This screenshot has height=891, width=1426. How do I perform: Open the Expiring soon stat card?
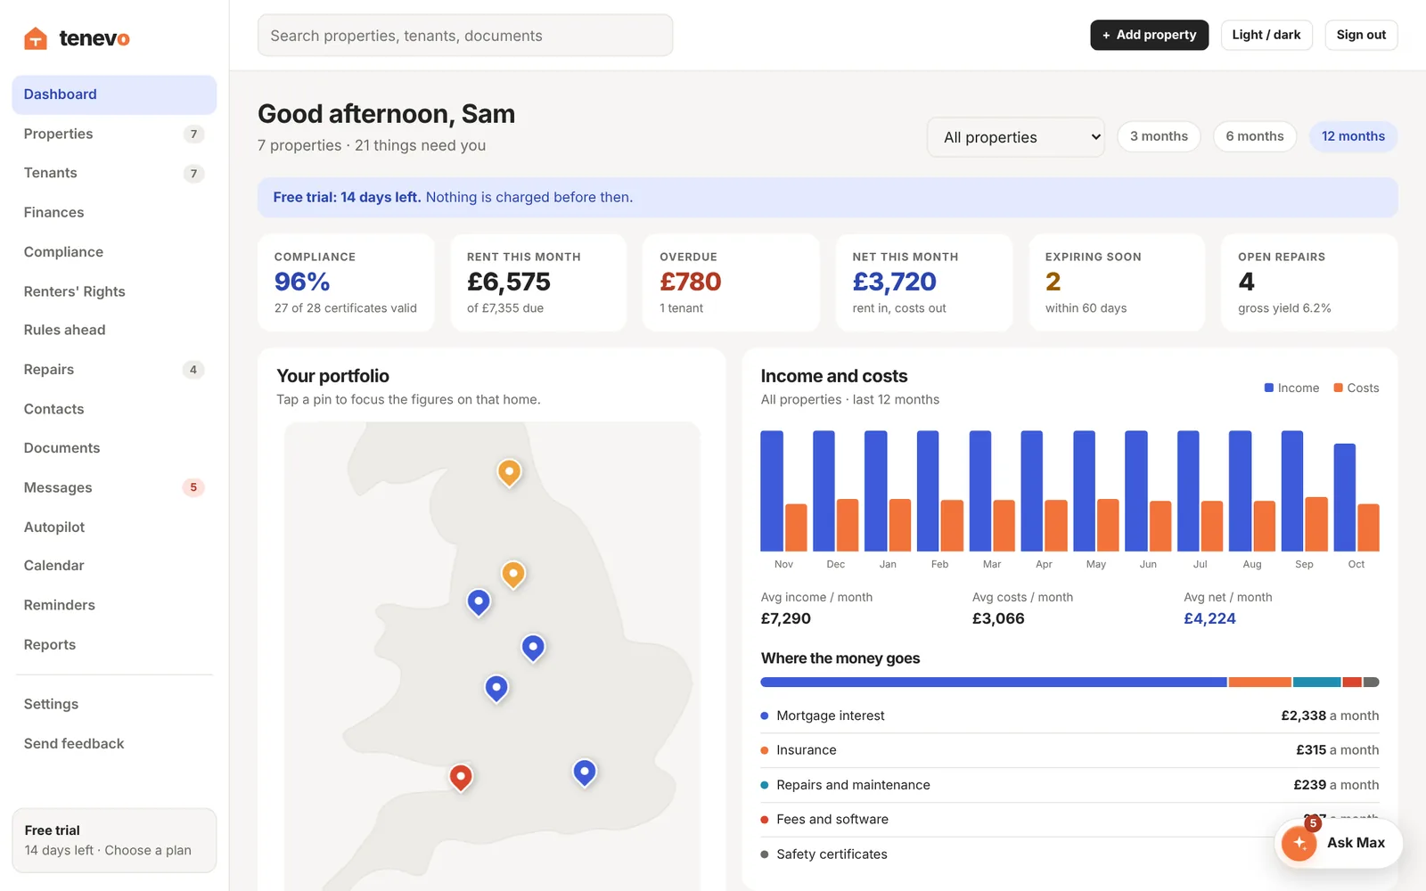coord(1117,282)
